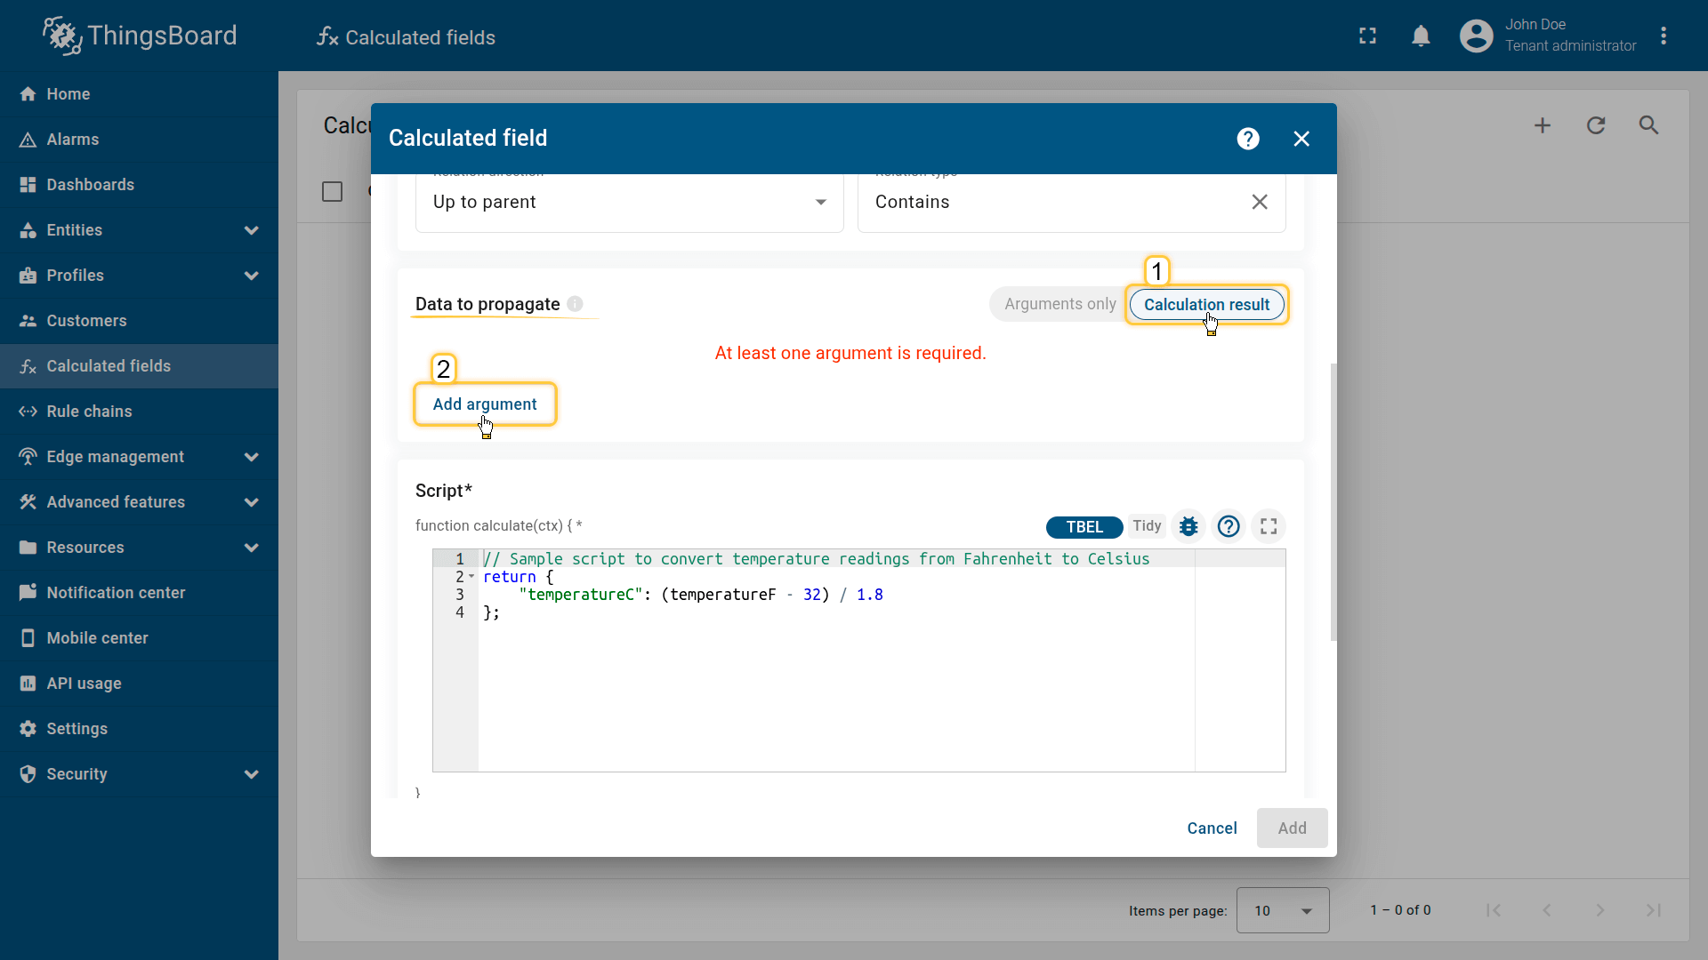Click refresh icon in table header
This screenshot has width=1708, height=960.
click(1596, 125)
